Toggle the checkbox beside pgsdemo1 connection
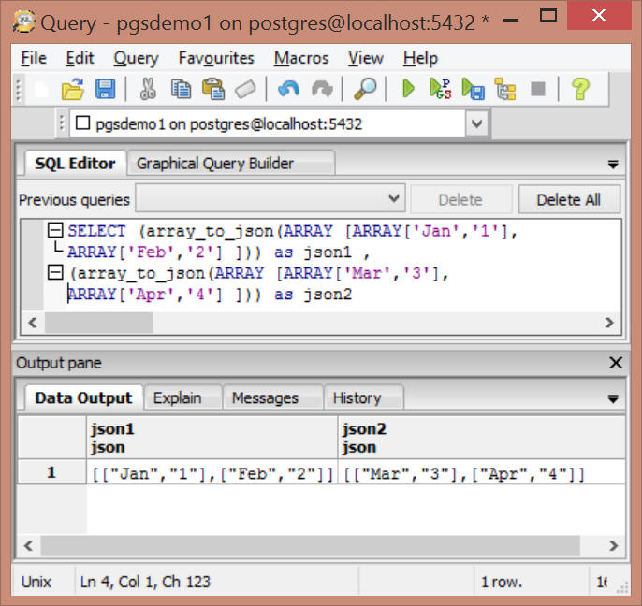This screenshot has height=606, width=642. 83,123
